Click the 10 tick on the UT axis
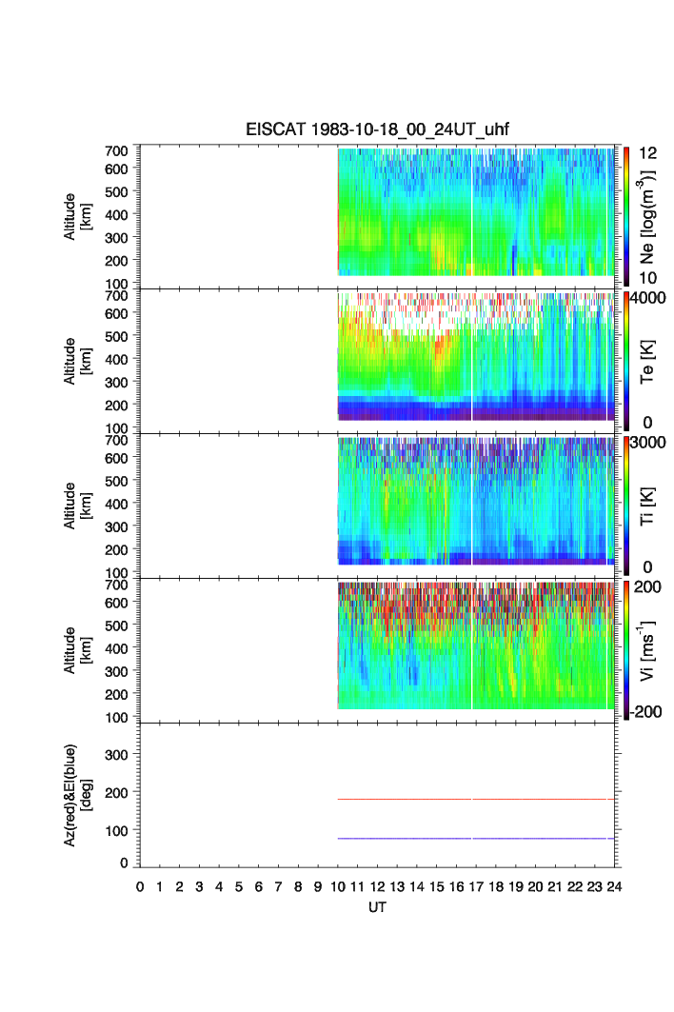The image size is (674, 1012). click(x=338, y=886)
